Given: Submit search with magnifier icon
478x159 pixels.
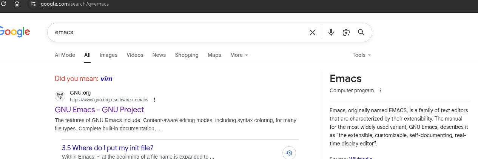Looking at the screenshot, I should [361, 32].
